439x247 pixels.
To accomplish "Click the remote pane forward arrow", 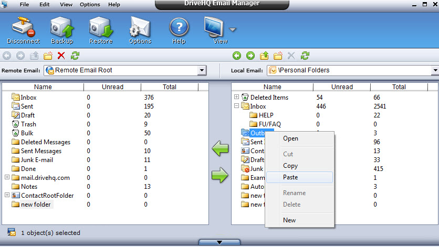I will pos(20,56).
